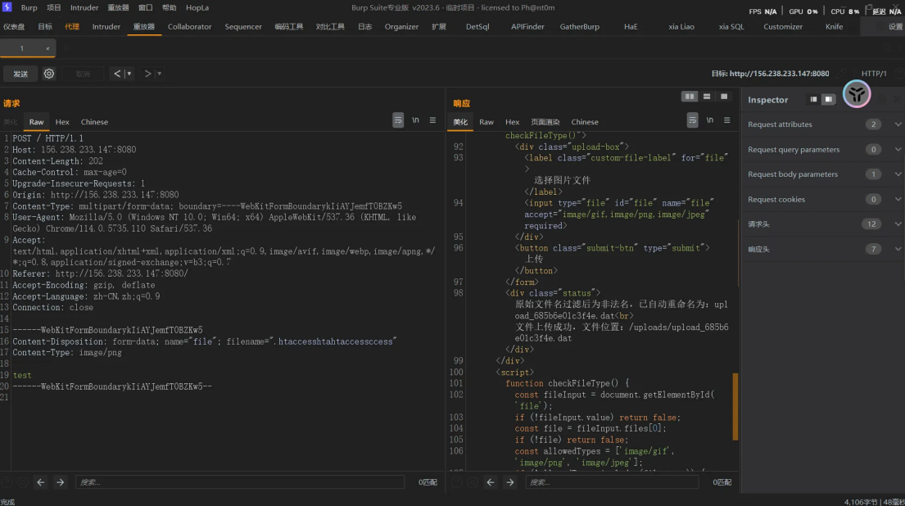Image resolution: width=905 pixels, height=506 pixels.
Task: Toggle non-printable \n characters in response
Action: (x=709, y=120)
